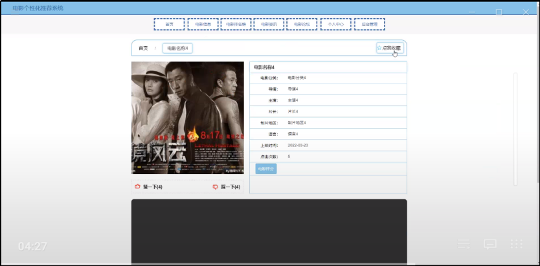Click the 制片地区4 region value

point(297,123)
